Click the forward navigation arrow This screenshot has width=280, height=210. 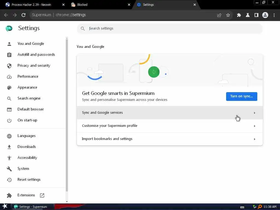(15, 15)
